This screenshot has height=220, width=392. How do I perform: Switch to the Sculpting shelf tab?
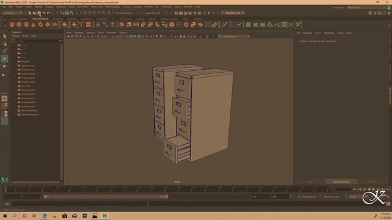tap(58, 19)
